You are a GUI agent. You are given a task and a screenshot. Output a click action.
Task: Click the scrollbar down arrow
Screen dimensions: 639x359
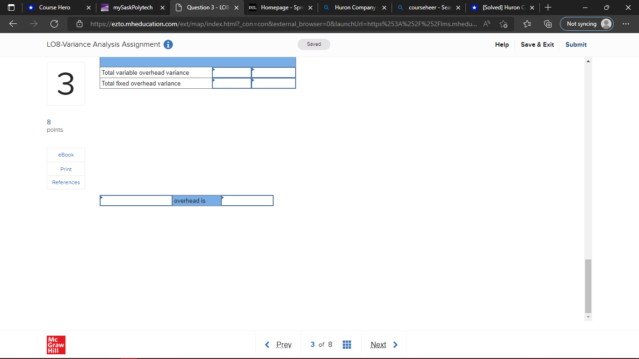[588, 317]
